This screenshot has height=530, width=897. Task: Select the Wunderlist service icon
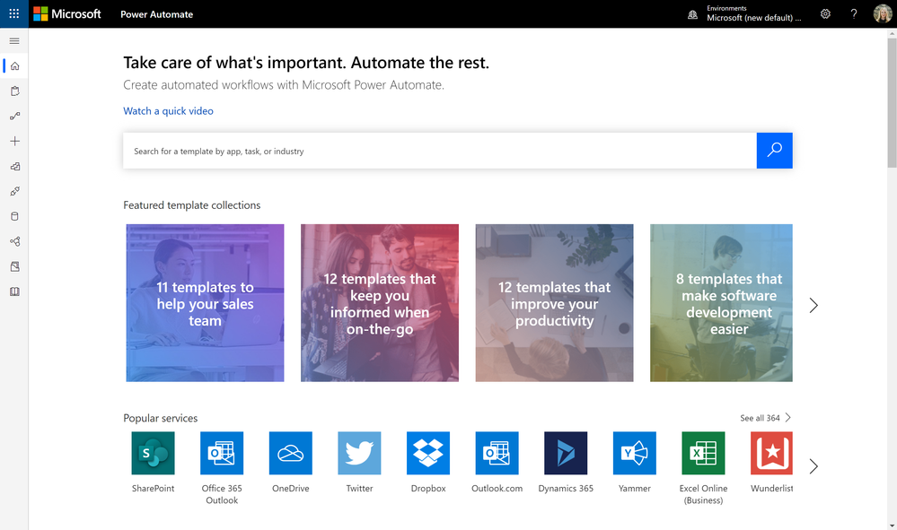[x=771, y=453]
